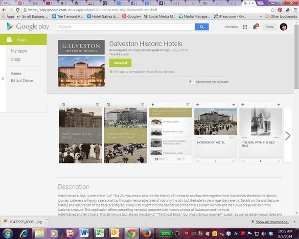The height and width of the screenshot is (239, 299).
Task: Click the green Installed button
Action: 120,63
